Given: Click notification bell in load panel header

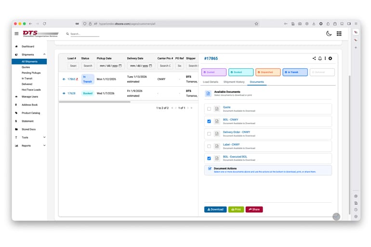Looking at the screenshot, I should click(x=320, y=58).
